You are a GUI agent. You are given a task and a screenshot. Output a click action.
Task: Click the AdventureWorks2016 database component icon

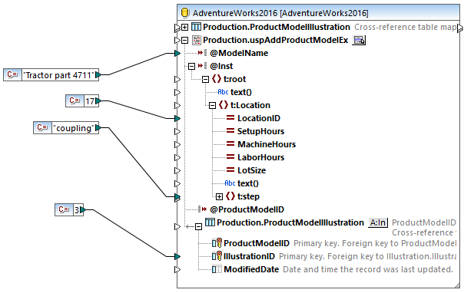(185, 13)
